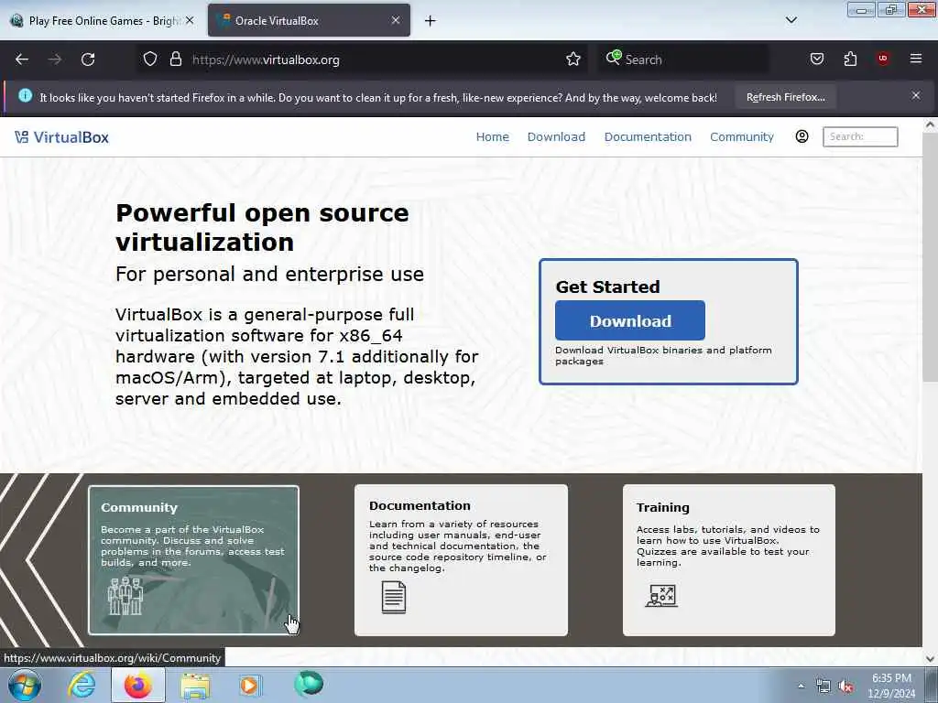Viewport: 938px width, 703px height.
Task: Click the page vertical scrollbar thumb
Action: (930, 257)
